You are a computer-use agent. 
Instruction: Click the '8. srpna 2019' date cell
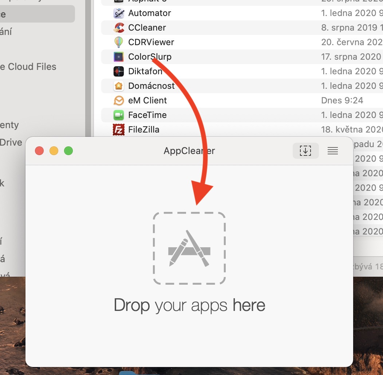pos(352,28)
